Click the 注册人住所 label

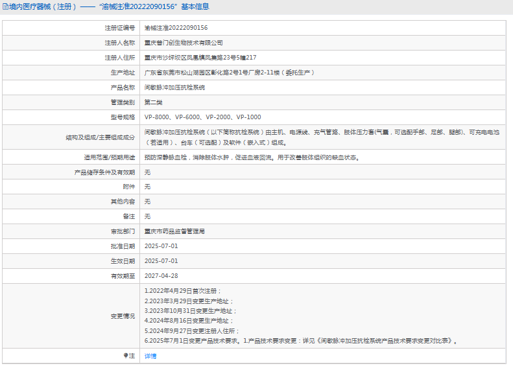(x=120, y=58)
